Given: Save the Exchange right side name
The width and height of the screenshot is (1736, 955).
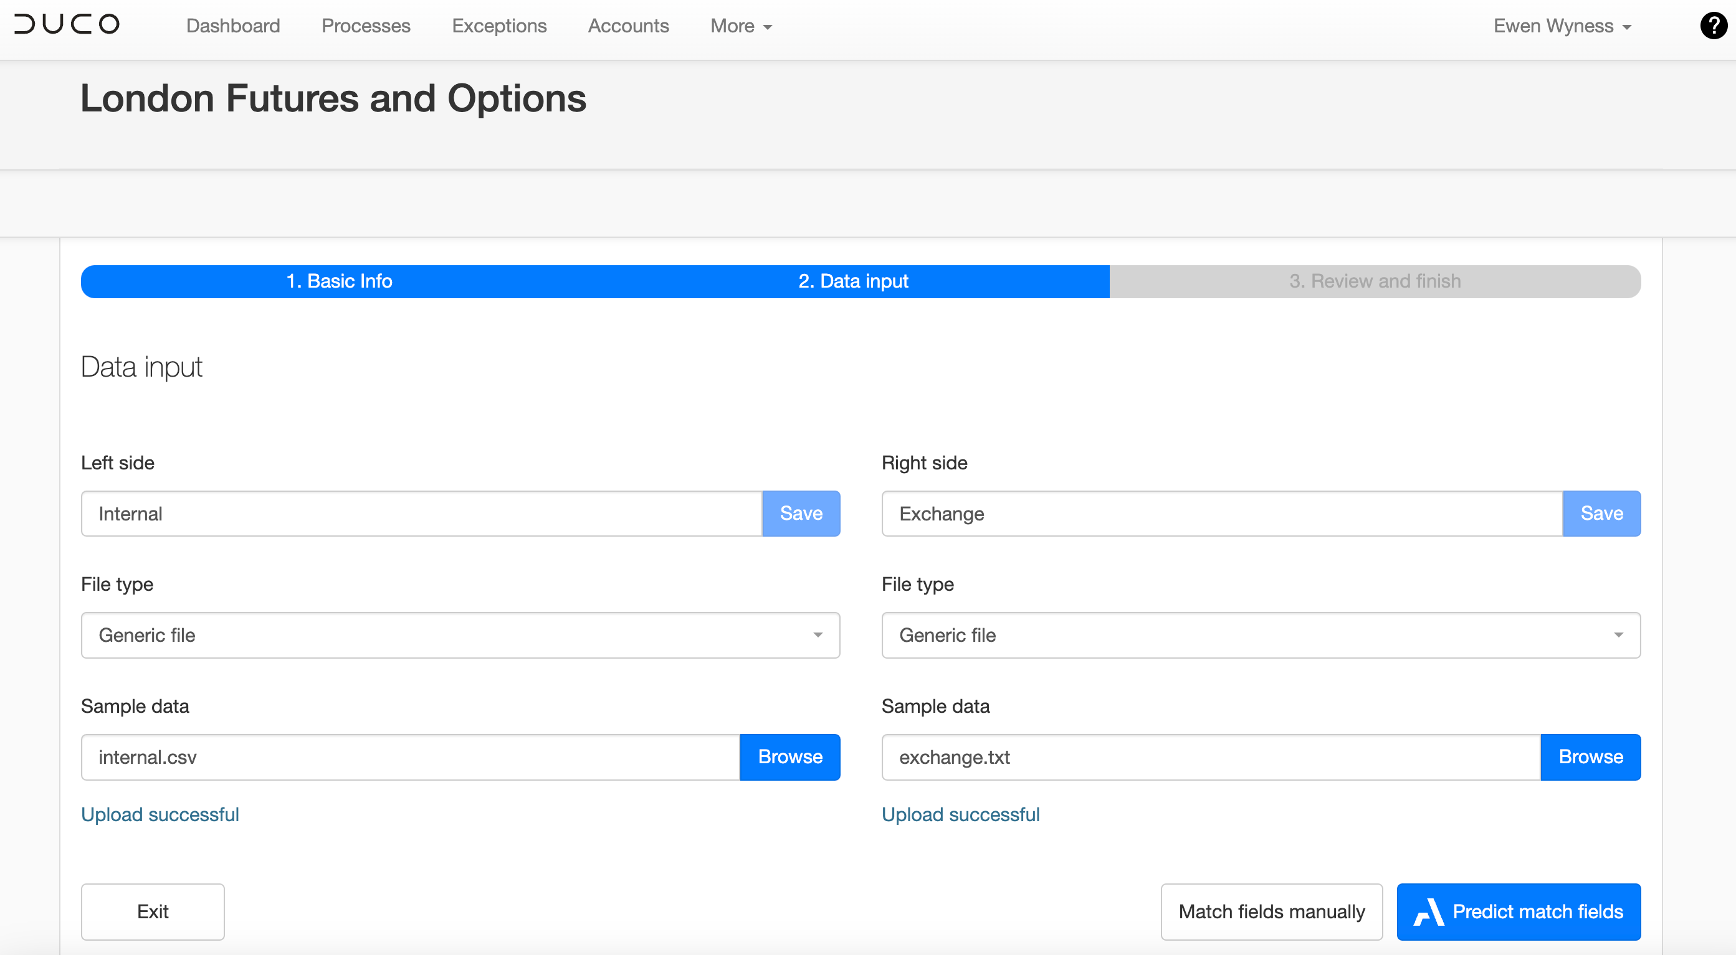Looking at the screenshot, I should pyautogui.click(x=1602, y=513).
